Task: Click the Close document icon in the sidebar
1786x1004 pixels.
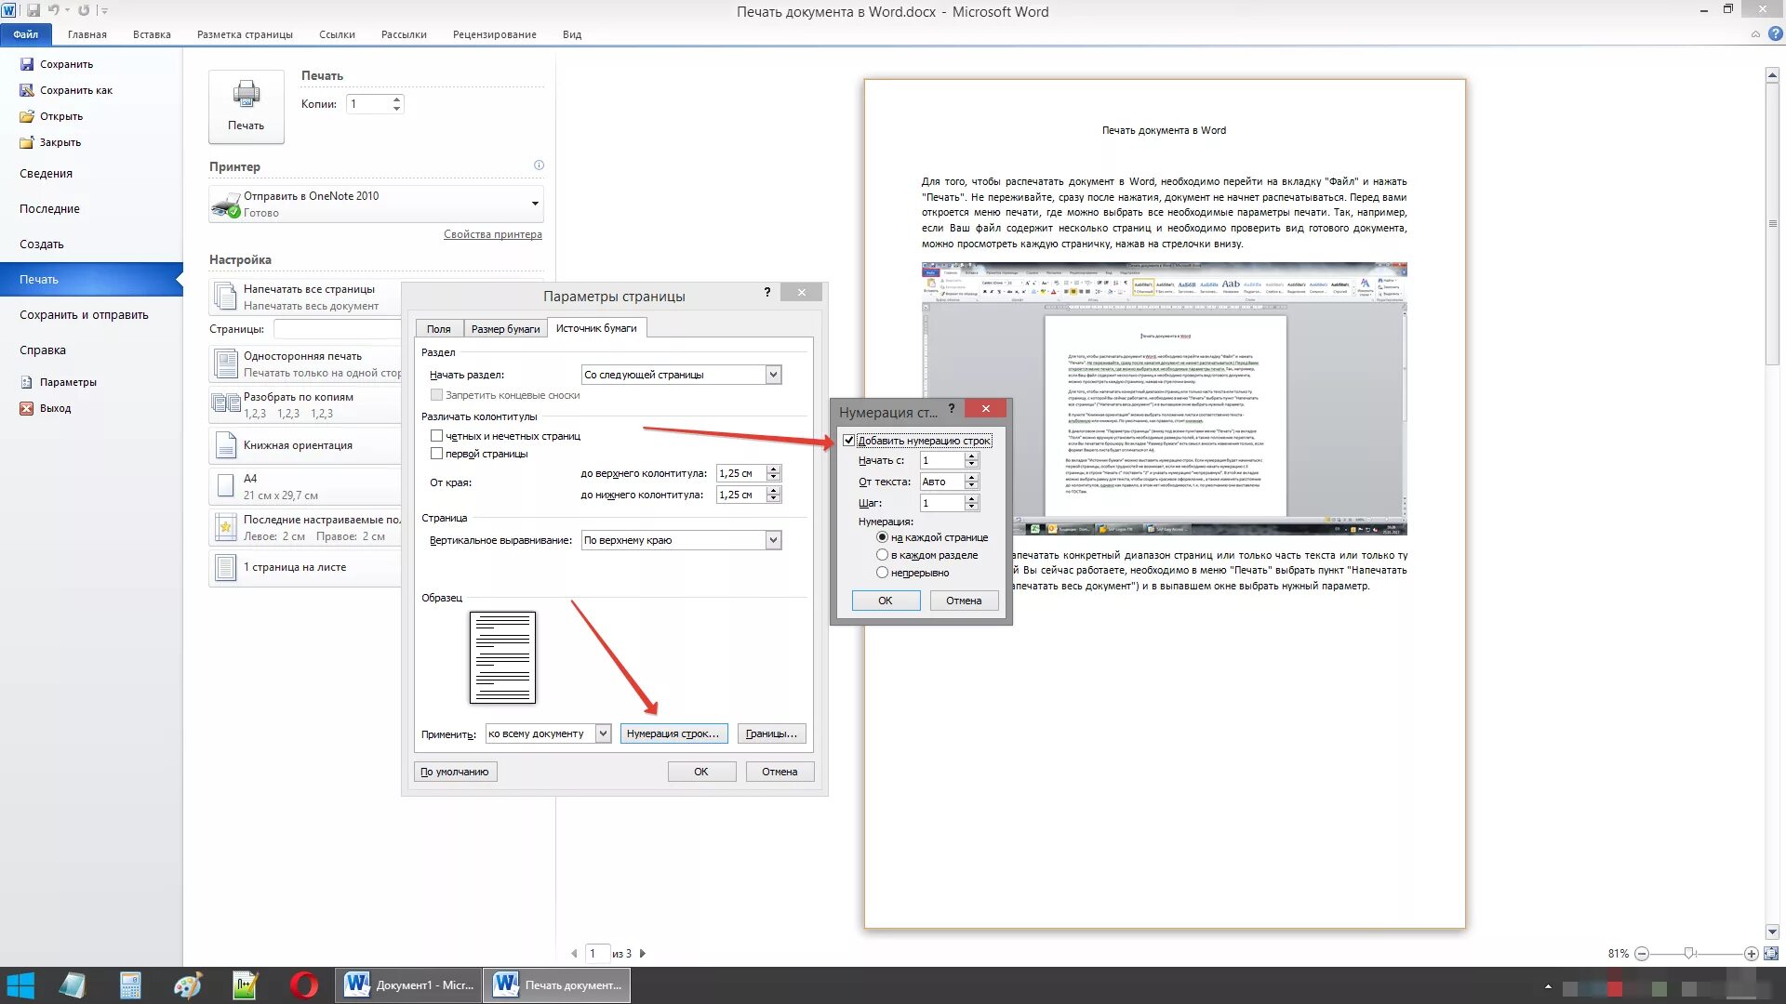Action: click(x=27, y=142)
